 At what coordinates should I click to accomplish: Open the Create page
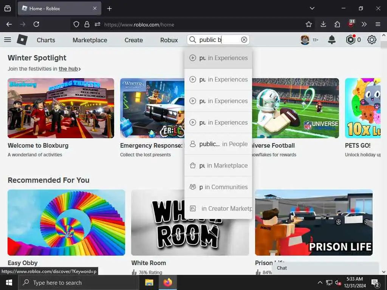[x=133, y=40]
